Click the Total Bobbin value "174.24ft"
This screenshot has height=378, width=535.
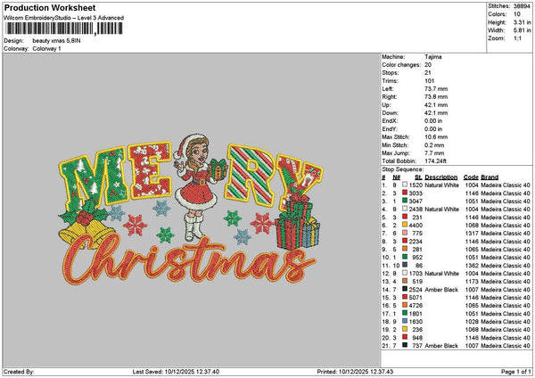tap(435, 161)
